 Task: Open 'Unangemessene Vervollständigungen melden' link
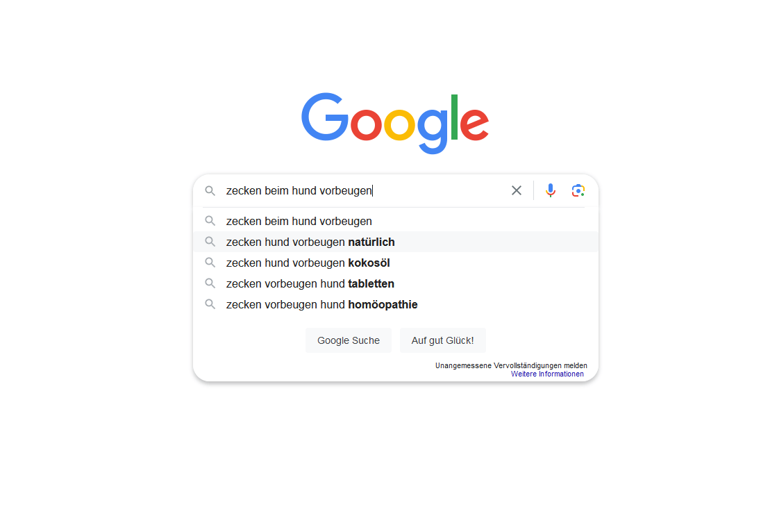(511, 365)
